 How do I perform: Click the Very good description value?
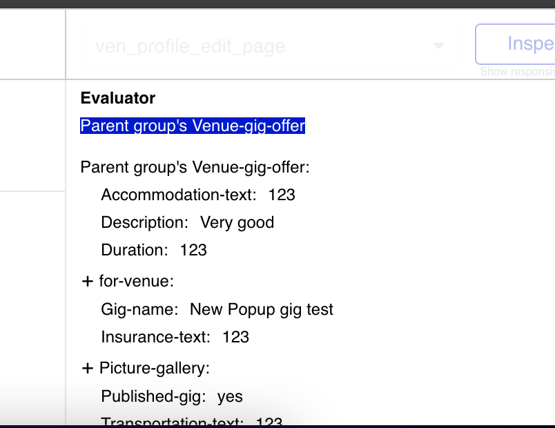(237, 222)
